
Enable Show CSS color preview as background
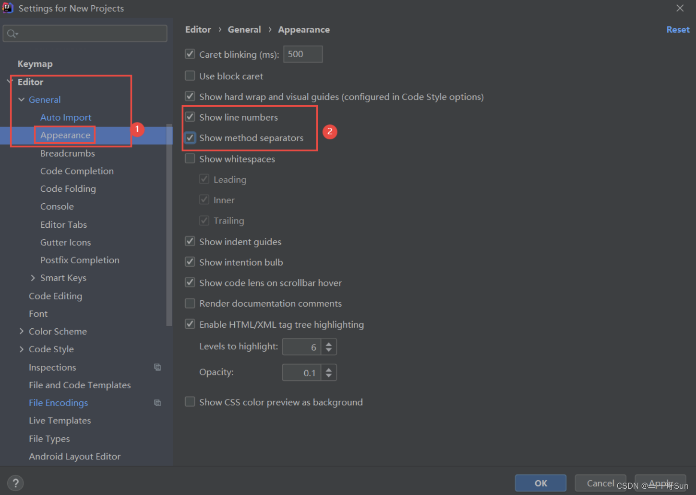pos(190,402)
